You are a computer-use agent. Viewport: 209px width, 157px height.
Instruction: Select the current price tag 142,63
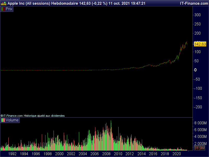tap(200, 44)
